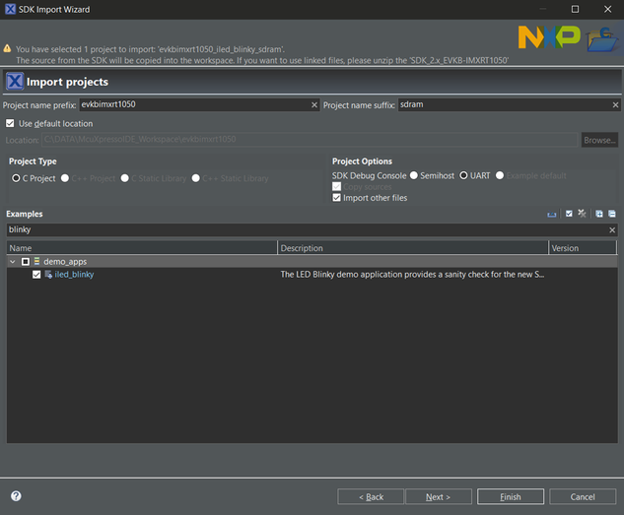The height and width of the screenshot is (515, 624).
Task: Select C++ Project radio button
Action: pyautogui.click(x=65, y=178)
